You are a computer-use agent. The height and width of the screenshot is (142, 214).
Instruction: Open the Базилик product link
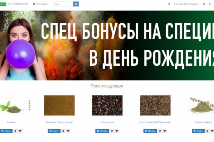[11, 122]
